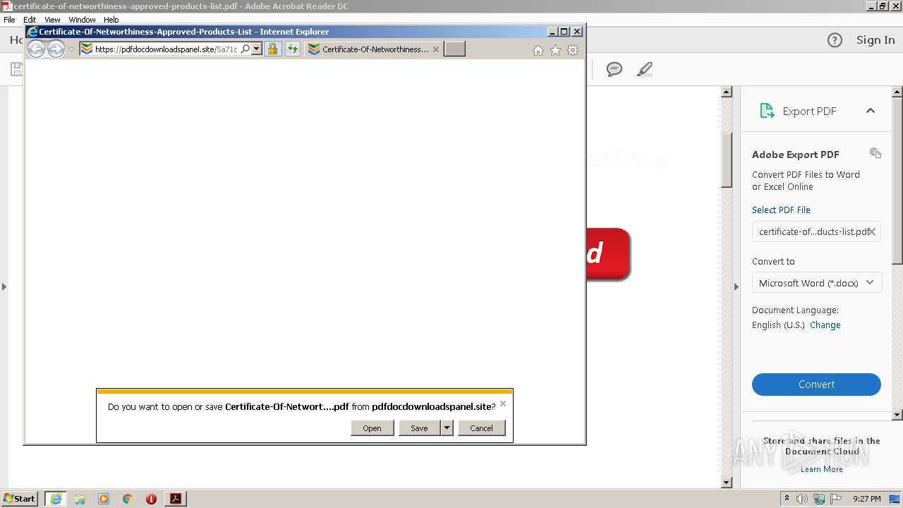903x508 pixels.
Task: Click the volume speaker tray icon
Action: click(x=802, y=499)
